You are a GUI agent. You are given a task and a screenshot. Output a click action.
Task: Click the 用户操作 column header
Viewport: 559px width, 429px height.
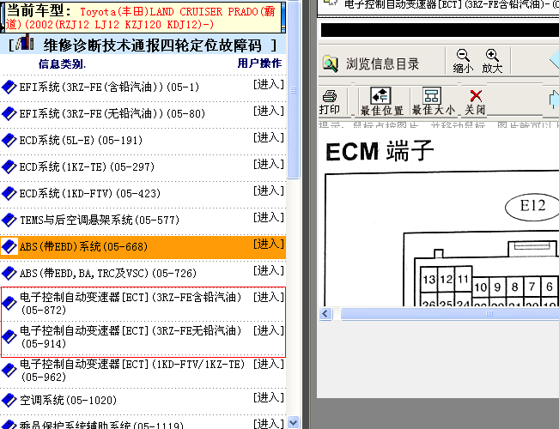coord(259,63)
